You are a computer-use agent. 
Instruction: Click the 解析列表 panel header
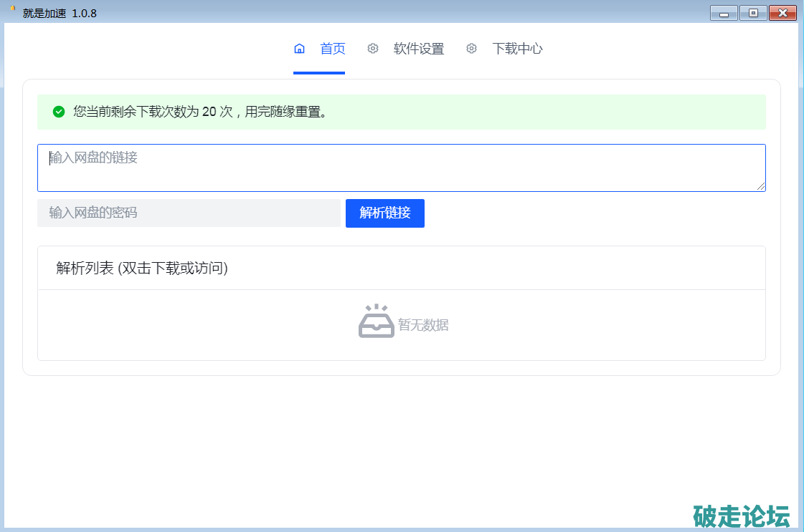coord(142,269)
